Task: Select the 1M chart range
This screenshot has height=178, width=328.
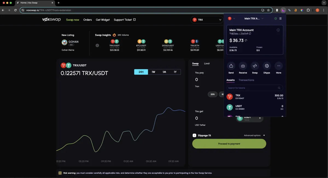Action: coord(164,72)
